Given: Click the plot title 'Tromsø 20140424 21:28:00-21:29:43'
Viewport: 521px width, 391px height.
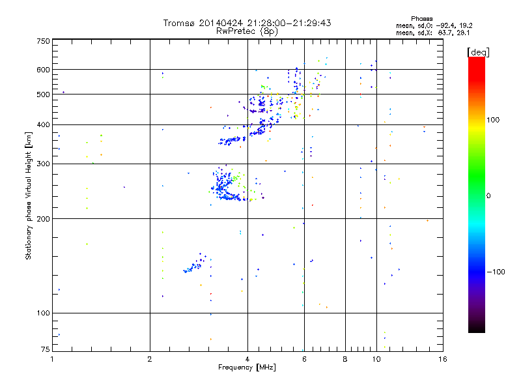Looking at the screenshot, I should click(247, 23).
